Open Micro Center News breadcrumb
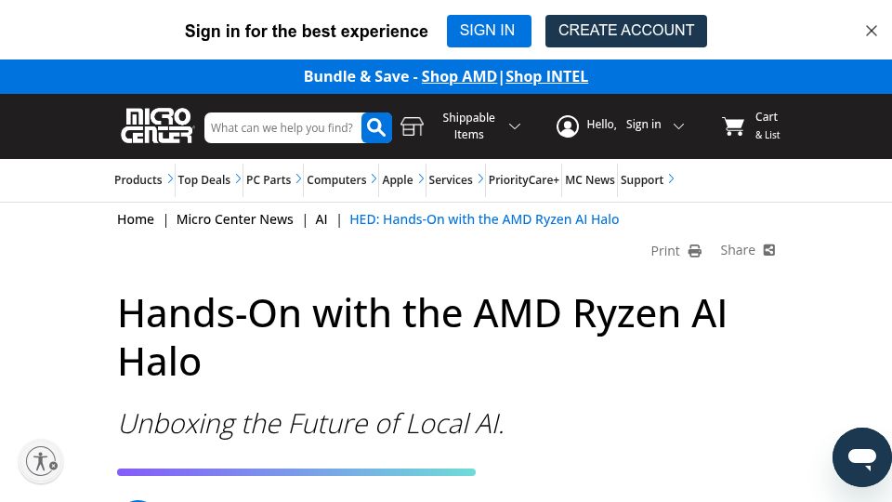 pyautogui.click(x=234, y=219)
